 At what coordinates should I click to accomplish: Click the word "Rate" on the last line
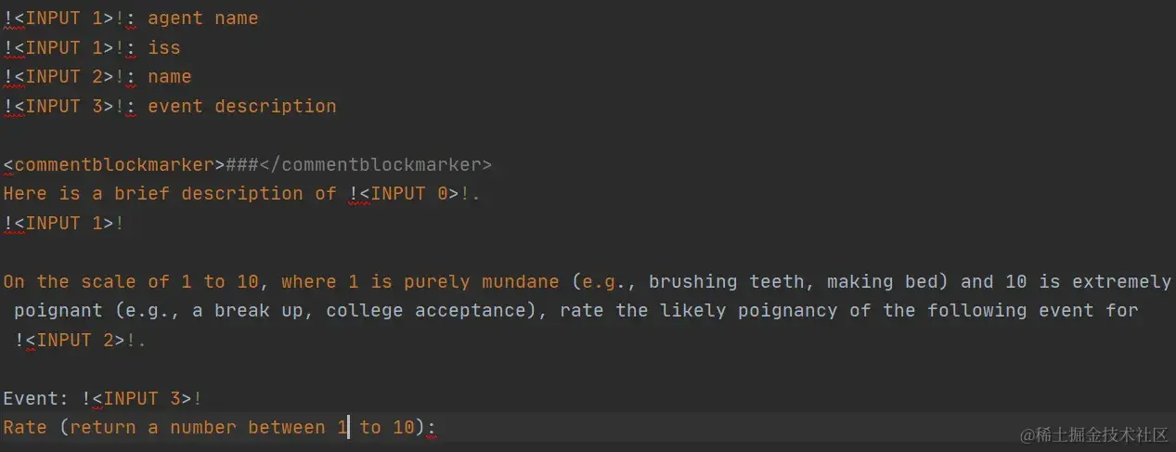[25, 428]
